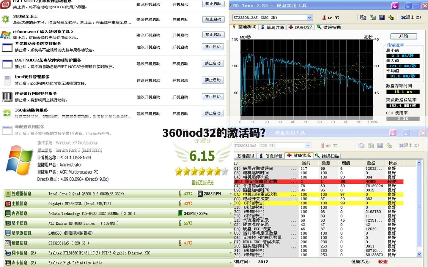This screenshot has height=267, width=428.
Task: Click the 开始 button to start the benchmark
Action: click(403, 36)
